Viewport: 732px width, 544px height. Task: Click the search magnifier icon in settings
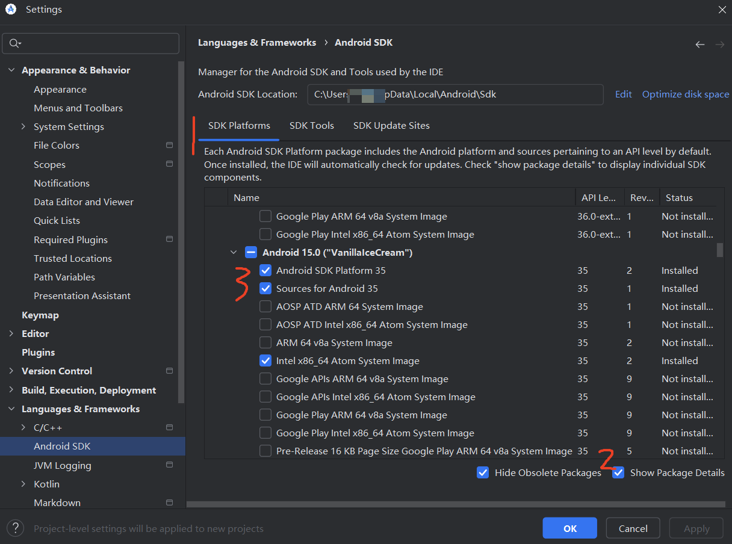coord(14,44)
